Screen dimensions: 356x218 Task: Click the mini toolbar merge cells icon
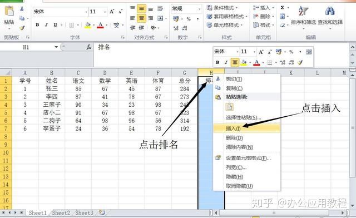pyautogui.click(x=309, y=52)
